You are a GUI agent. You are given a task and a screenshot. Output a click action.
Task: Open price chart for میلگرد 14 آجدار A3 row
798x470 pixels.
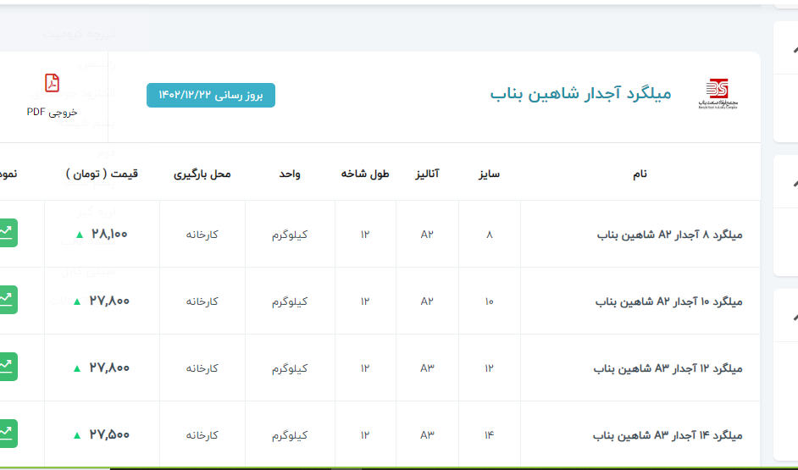pos(7,434)
